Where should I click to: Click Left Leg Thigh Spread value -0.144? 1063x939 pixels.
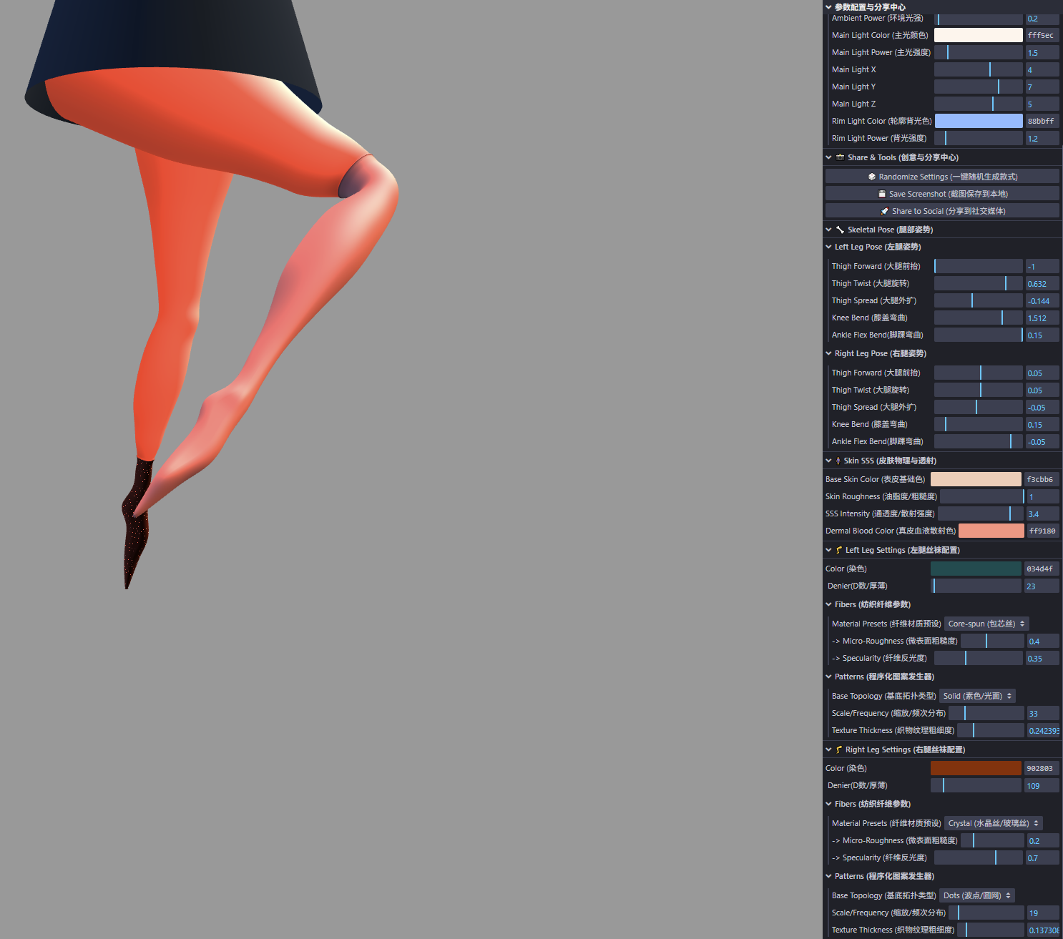click(x=1042, y=300)
